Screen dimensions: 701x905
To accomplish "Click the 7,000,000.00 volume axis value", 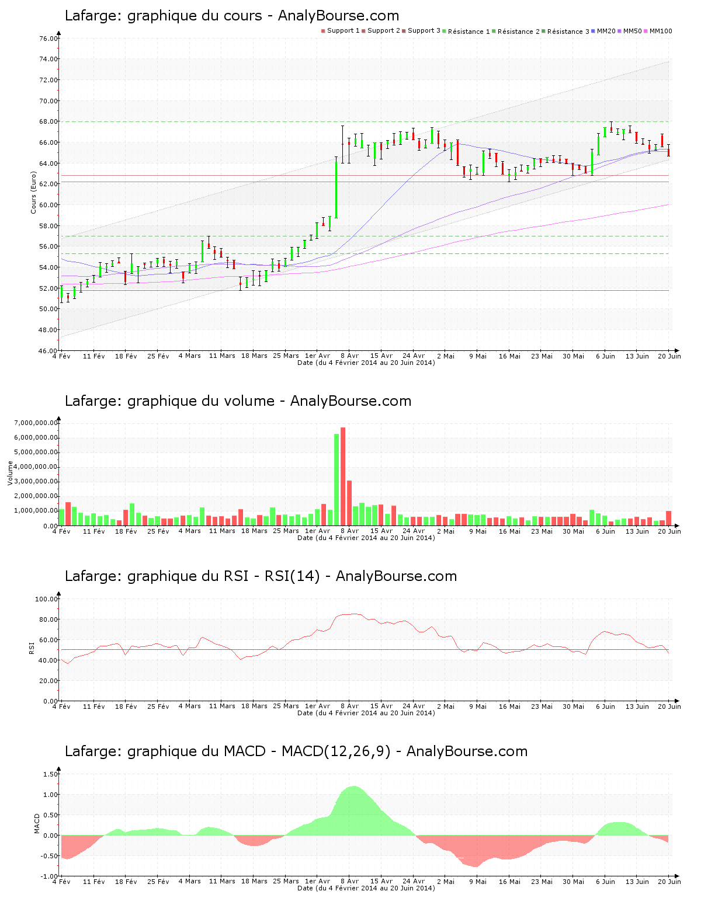I will pos(37,423).
